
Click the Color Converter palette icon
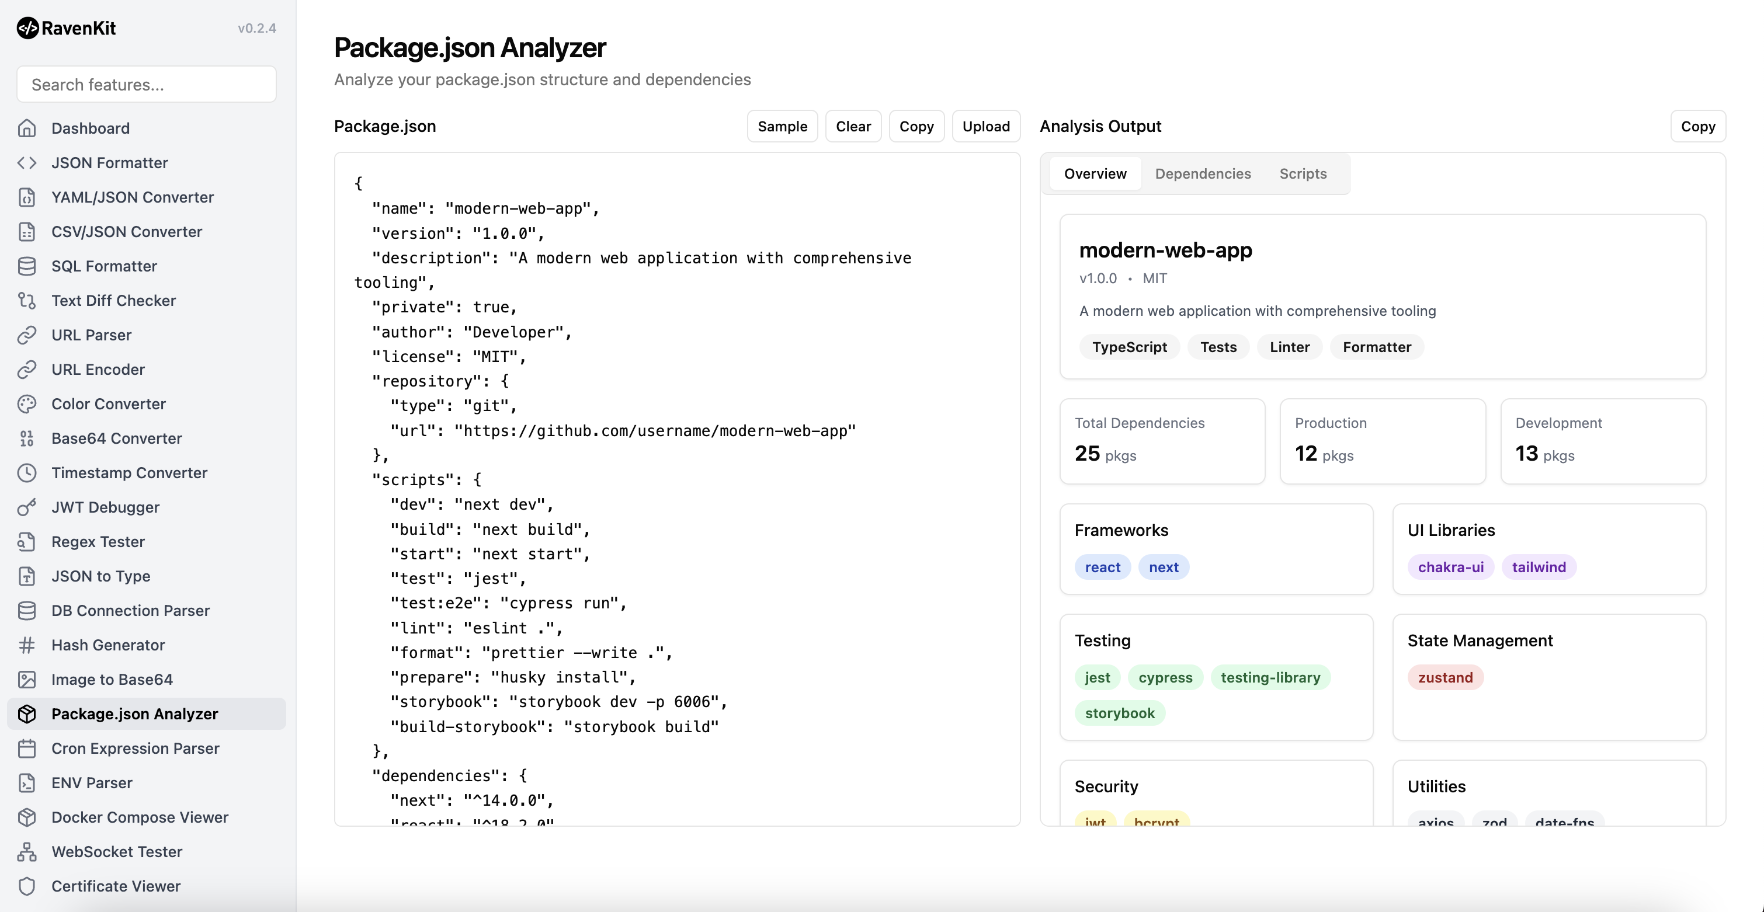click(x=27, y=404)
